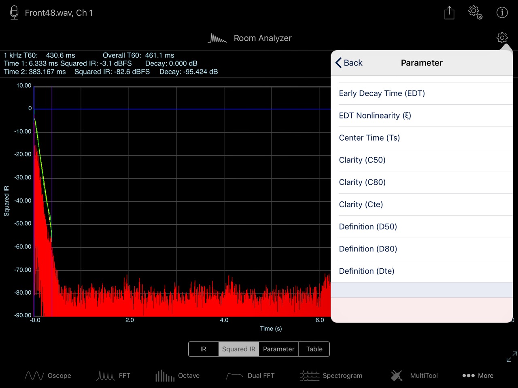The height and width of the screenshot is (388, 518).
Task: Choose Early Decay Time (EDT)
Action: [382, 93]
